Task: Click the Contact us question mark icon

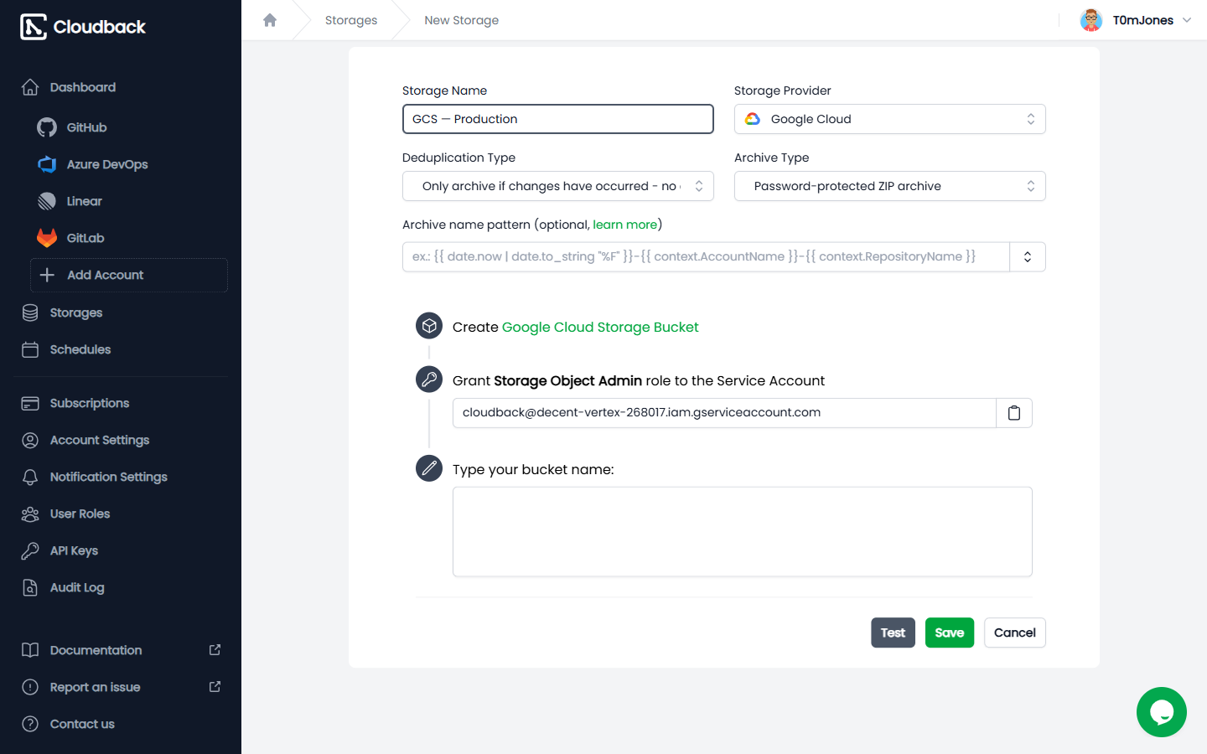Action: point(30,724)
